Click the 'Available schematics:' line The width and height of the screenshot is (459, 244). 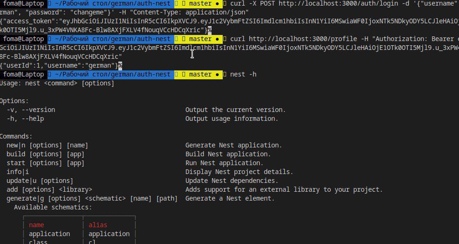pyautogui.click(x=53, y=208)
